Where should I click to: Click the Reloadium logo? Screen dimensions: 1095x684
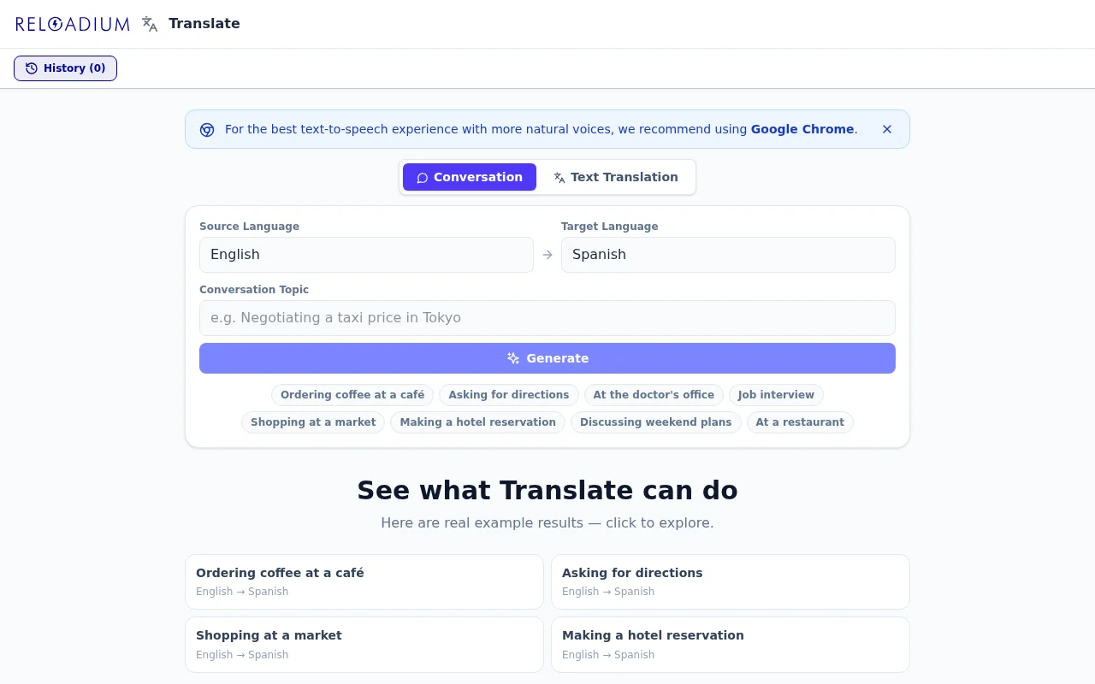[x=73, y=24]
